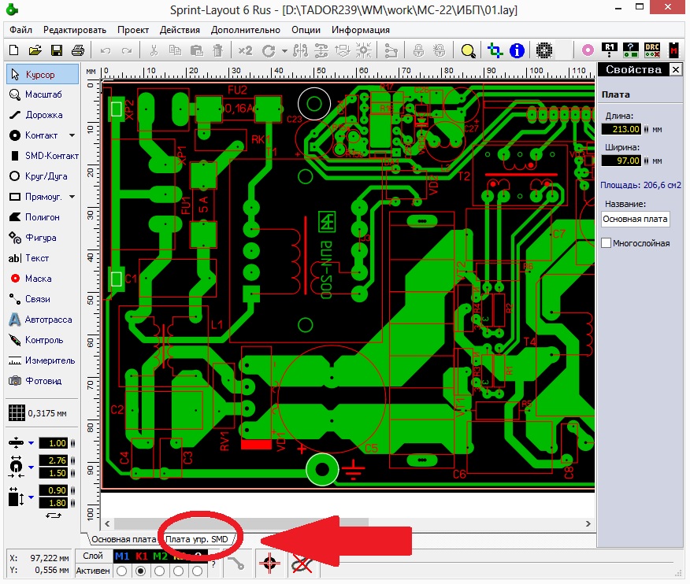Image resolution: width=690 pixels, height=584 pixels.
Task: Rotate selection with the circular arrow icon
Action: click(269, 50)
